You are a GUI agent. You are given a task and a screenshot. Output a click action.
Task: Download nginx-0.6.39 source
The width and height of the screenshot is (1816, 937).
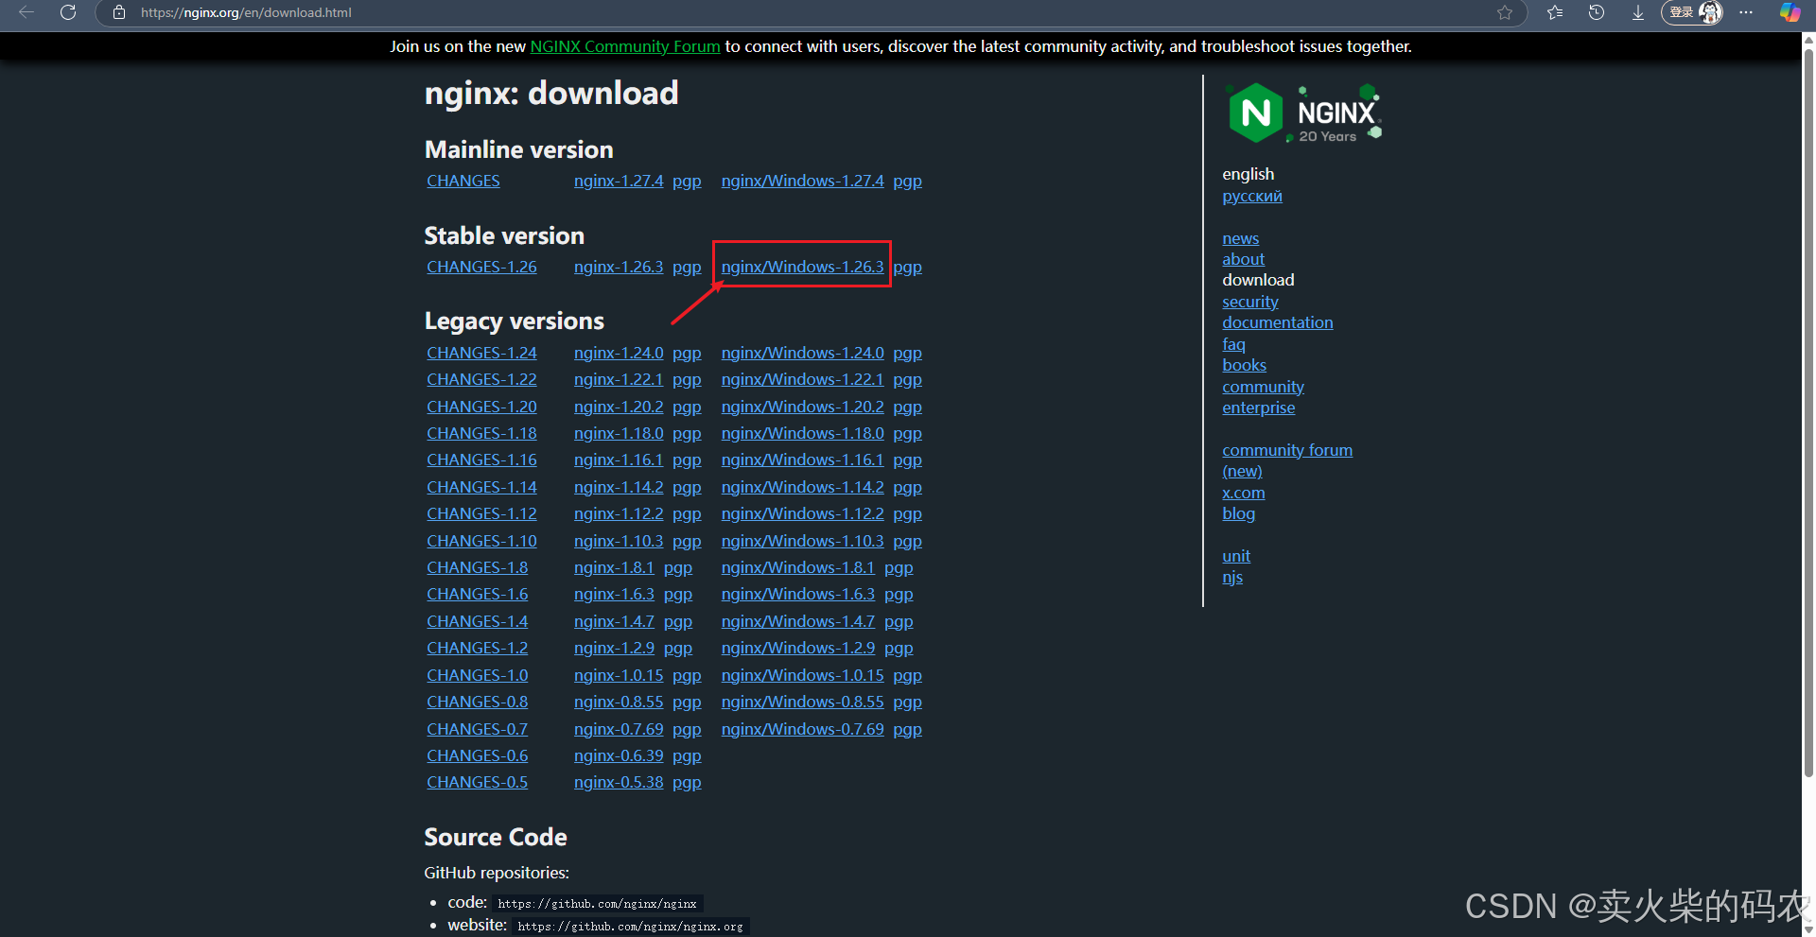tap(619, 755)
